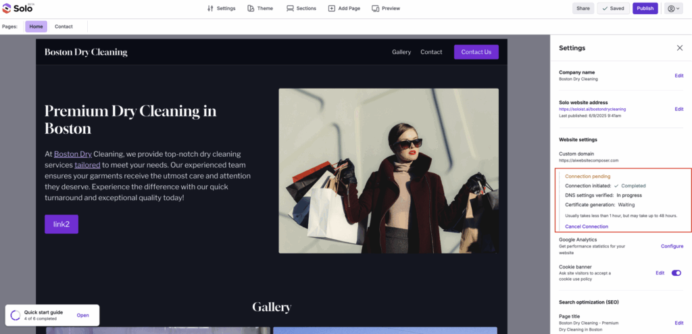The height and width of the screenshot is (334, 692).
Task: Cancel the pending domain connection
Action: click(586, 226)
